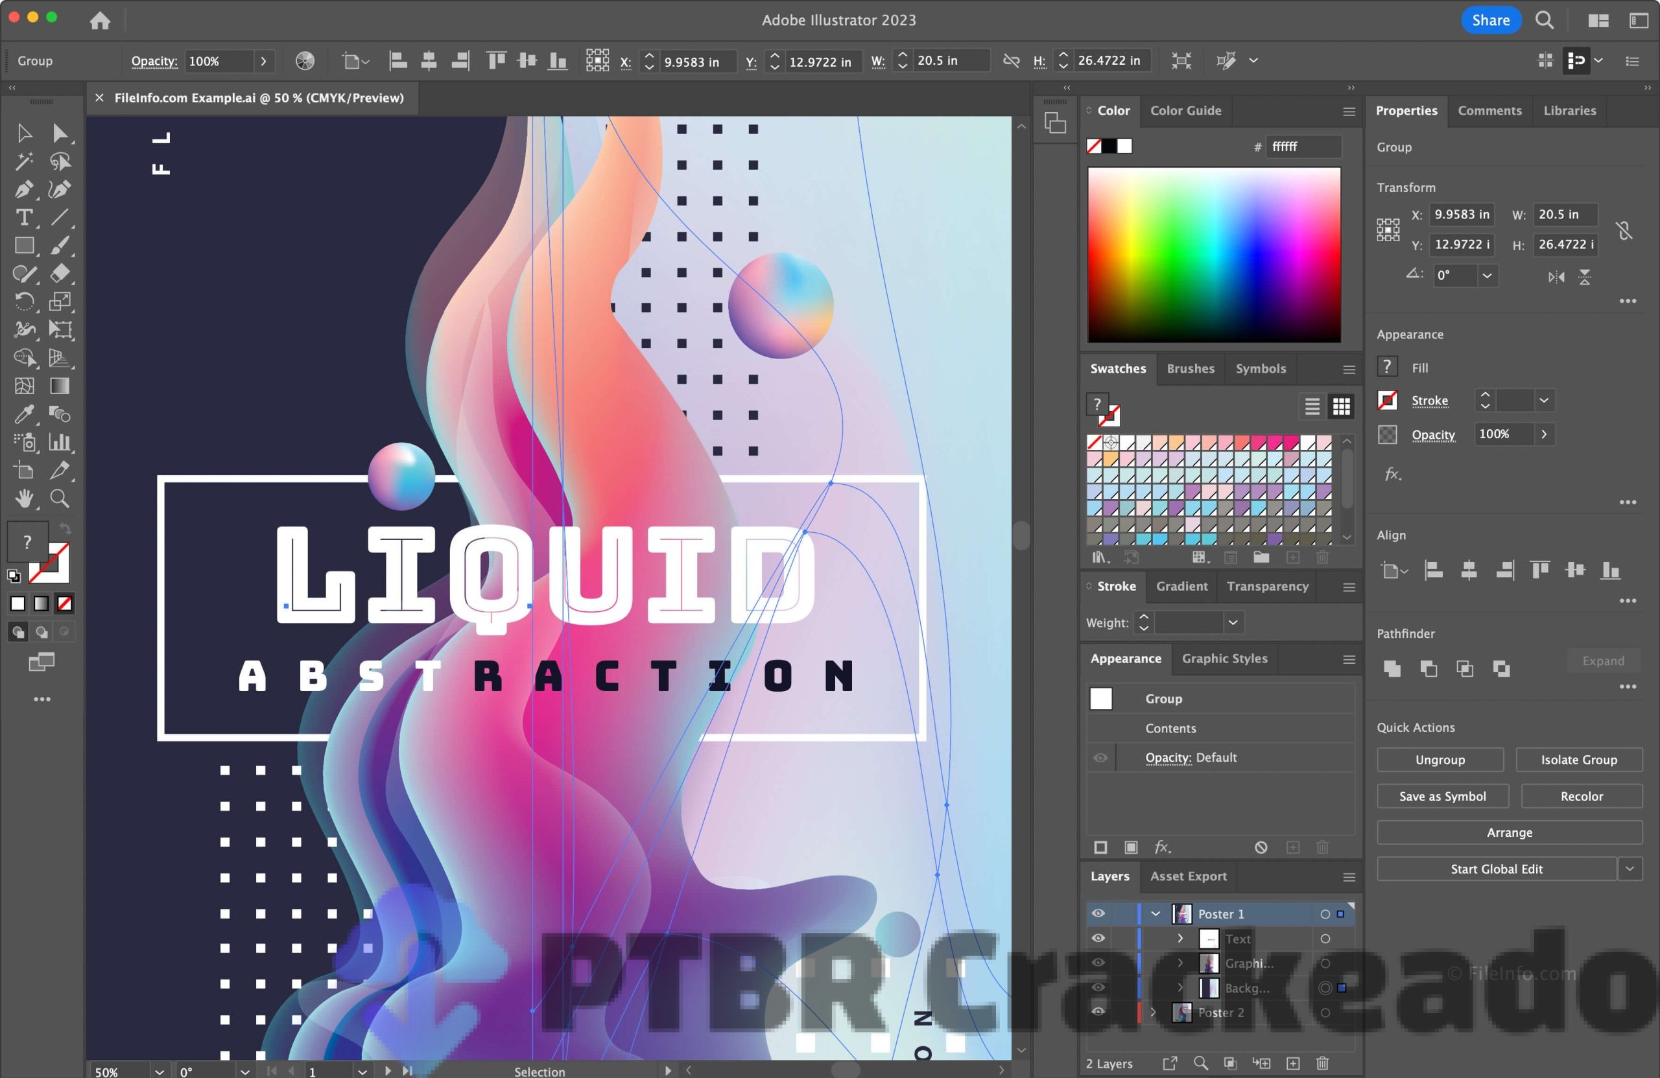Expand the Poster 1 layer group
Screen dimensions: 1660x1078
pyautogui.click(x=1156, y=912)
